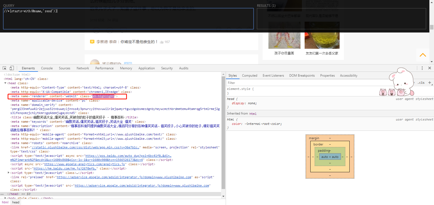Click the orange back-to-top arrow button
The width and height of the screenshot is (434, 205).
click(x=423, y=55)
